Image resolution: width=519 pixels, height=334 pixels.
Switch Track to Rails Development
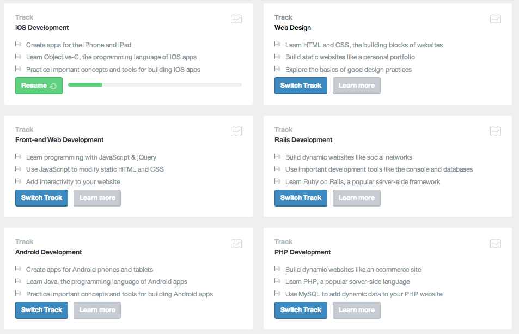(301, 198)
